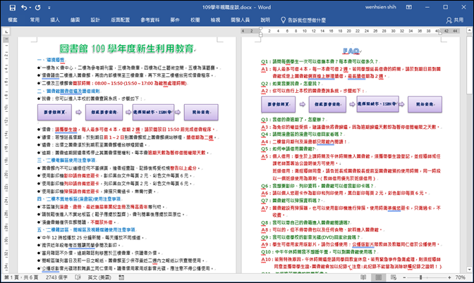
Task: Click the vertical scrollbar thumb
Action: click(469, 64)
